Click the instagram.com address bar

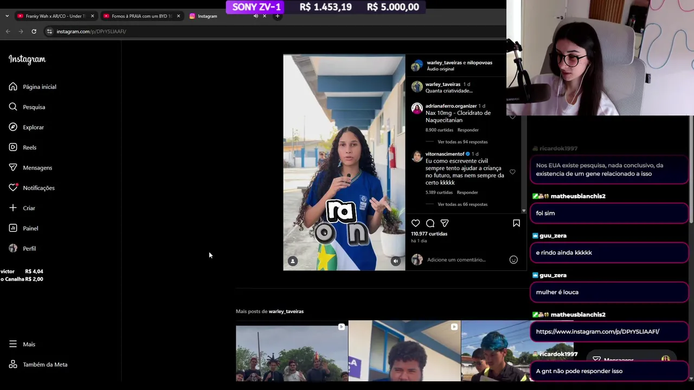coord(91,31)
